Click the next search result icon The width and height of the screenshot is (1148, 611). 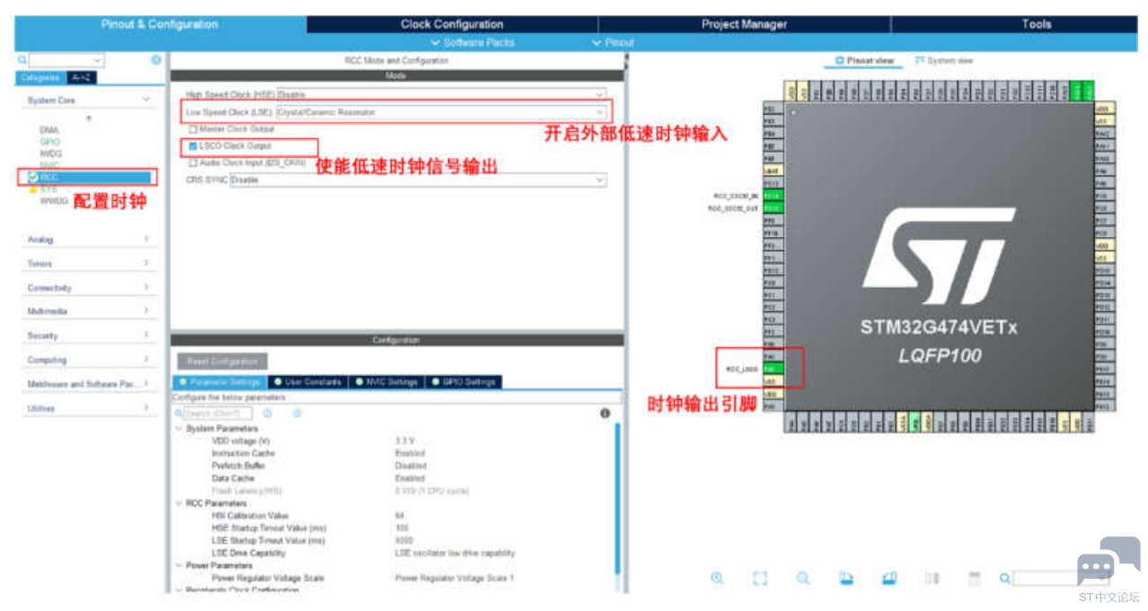tap(296, 414)
